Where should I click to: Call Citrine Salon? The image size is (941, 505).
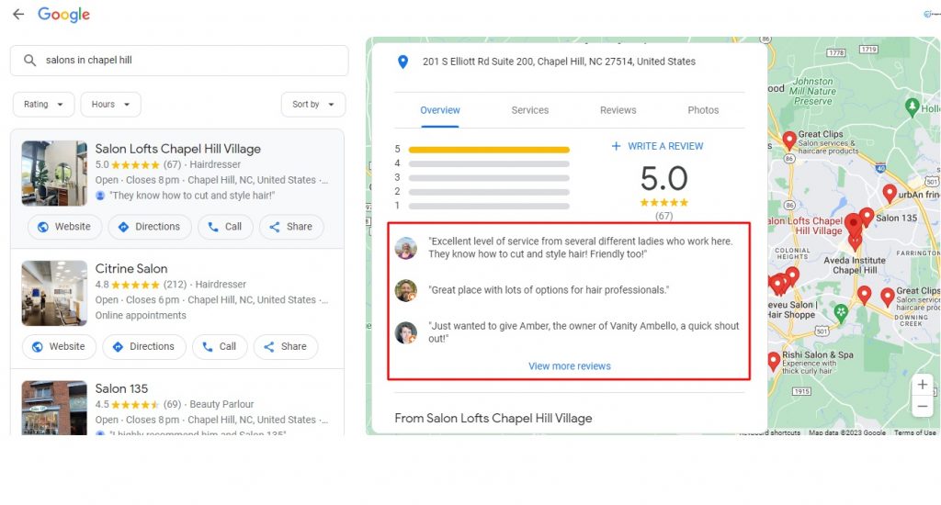[220, 347]
